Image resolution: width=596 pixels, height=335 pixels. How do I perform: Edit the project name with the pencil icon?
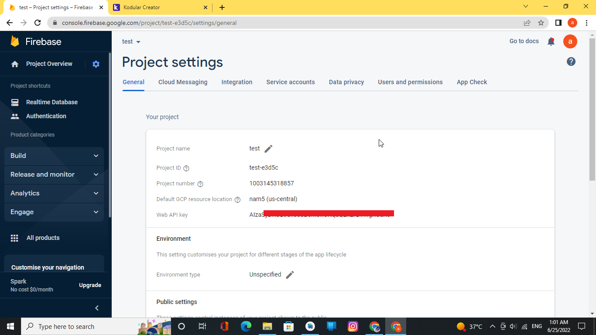point(268,148)
